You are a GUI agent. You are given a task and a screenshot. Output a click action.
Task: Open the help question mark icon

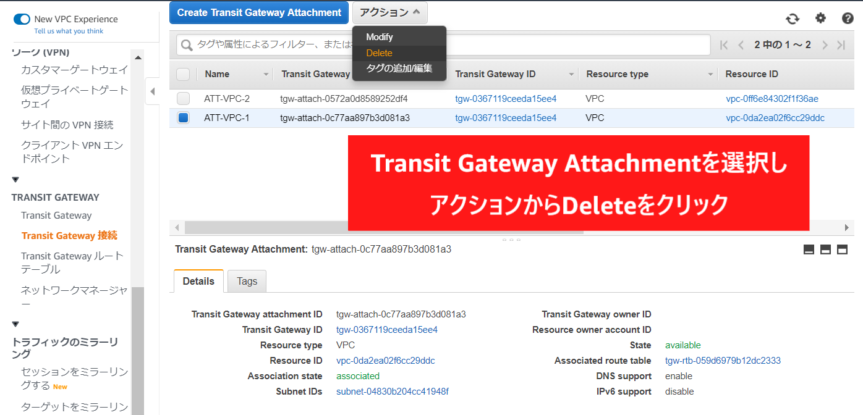click(x=848, y=19)
